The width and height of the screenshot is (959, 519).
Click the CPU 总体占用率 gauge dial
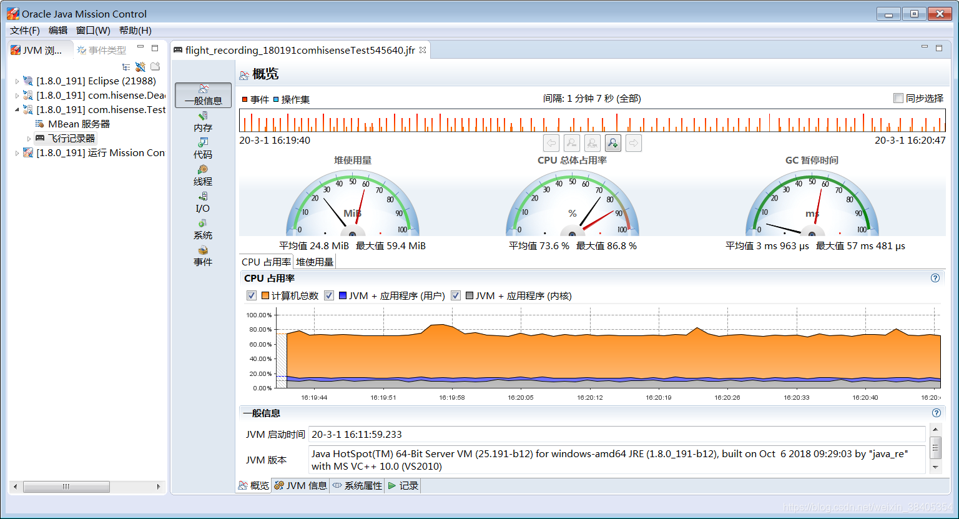click(x=573, y=202)
